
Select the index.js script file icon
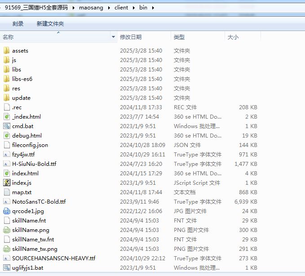coord(6,183)
